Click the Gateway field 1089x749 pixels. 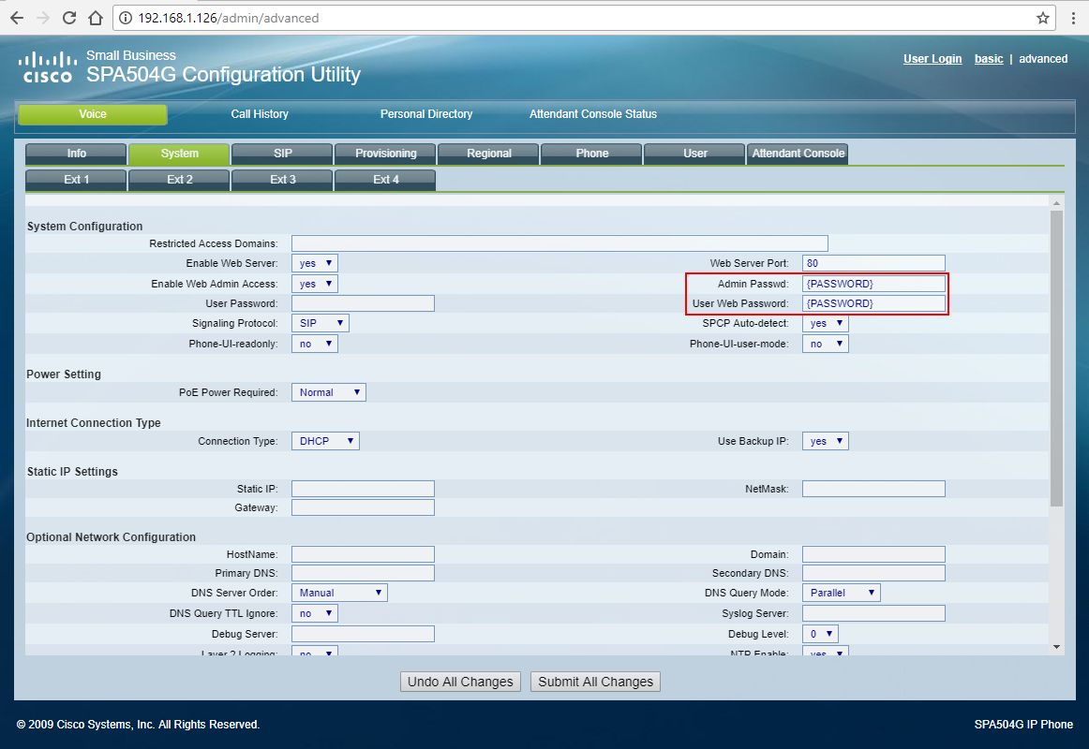[364, 507]
